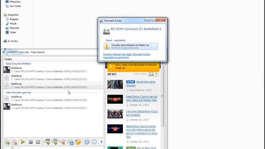Image resolution: width=265 pixels, height=149 pixels.
Task: Open the Denetim Masası Otomatik Kullan options link
Action: click(127, 56)
